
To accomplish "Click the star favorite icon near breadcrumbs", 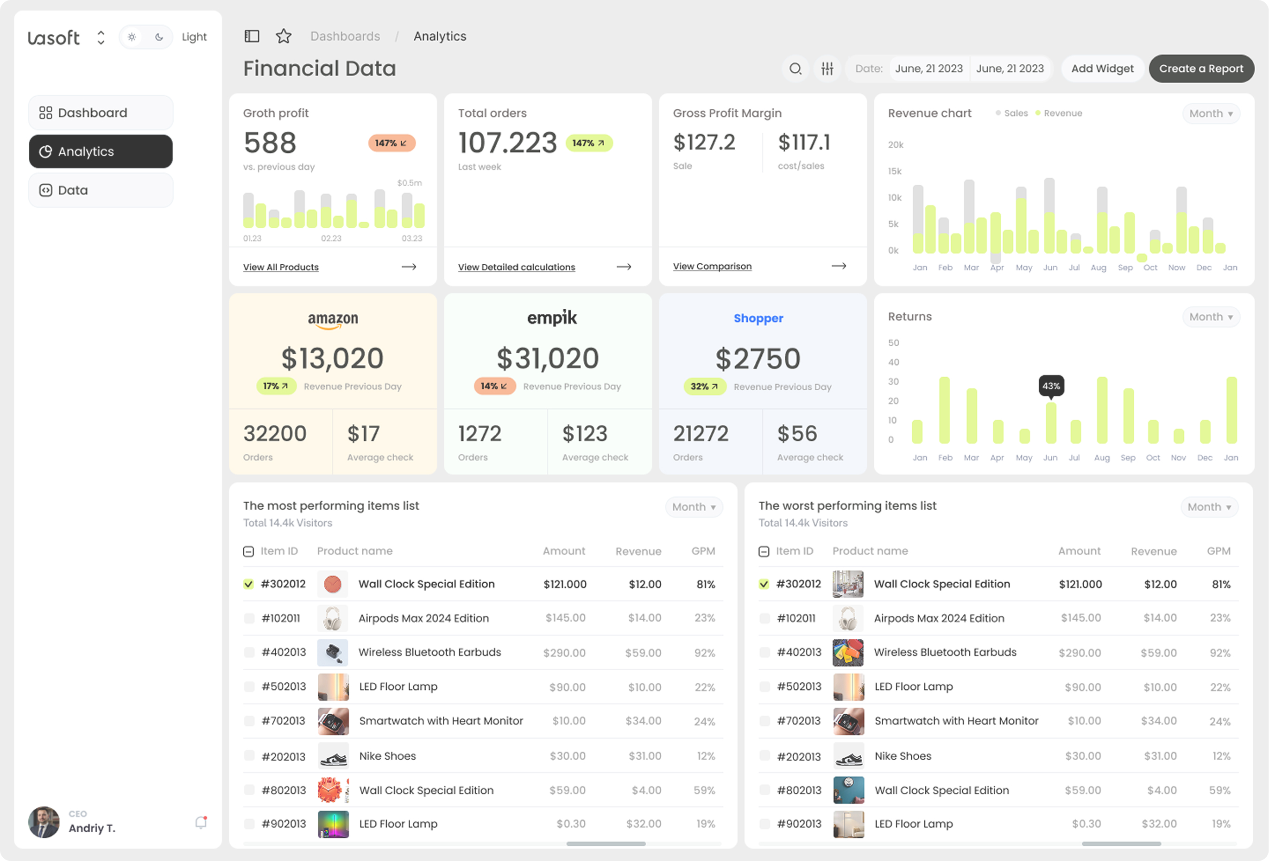I will point(284,36).
